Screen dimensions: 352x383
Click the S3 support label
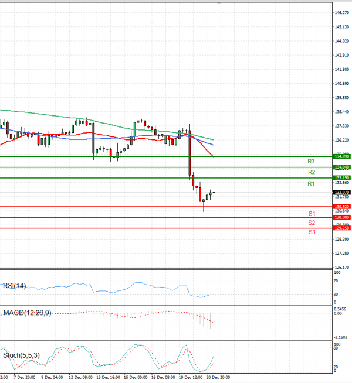point(312,232)
